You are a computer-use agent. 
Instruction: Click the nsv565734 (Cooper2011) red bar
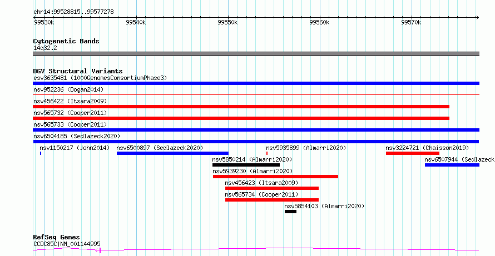[272, 200]
